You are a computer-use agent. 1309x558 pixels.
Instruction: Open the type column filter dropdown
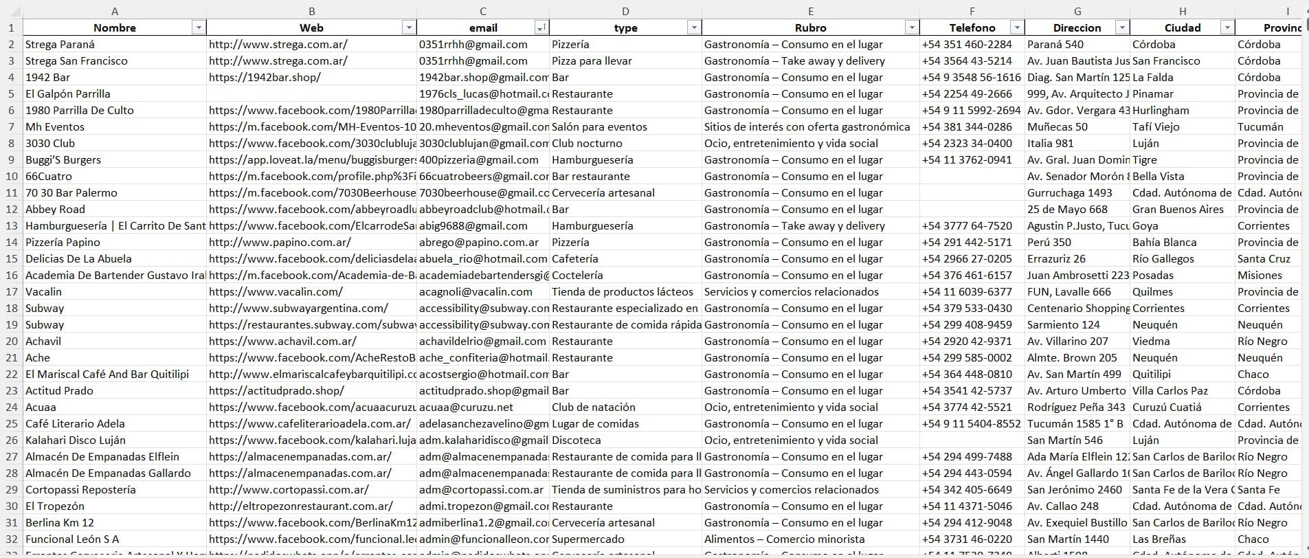point(694,27)
